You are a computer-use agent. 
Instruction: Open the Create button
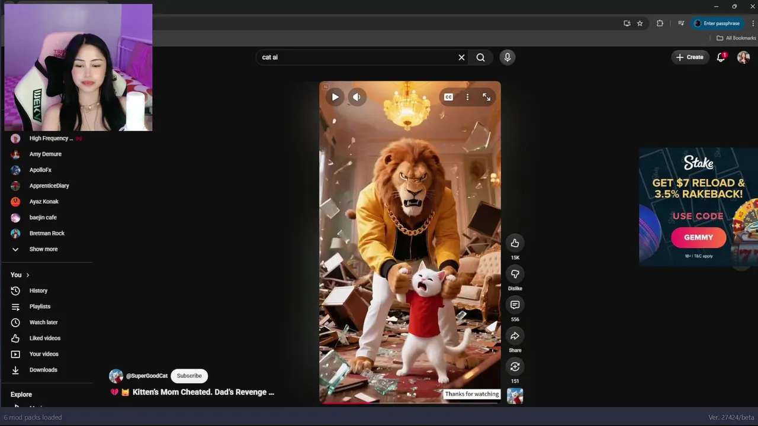click(x=690, y=57)
